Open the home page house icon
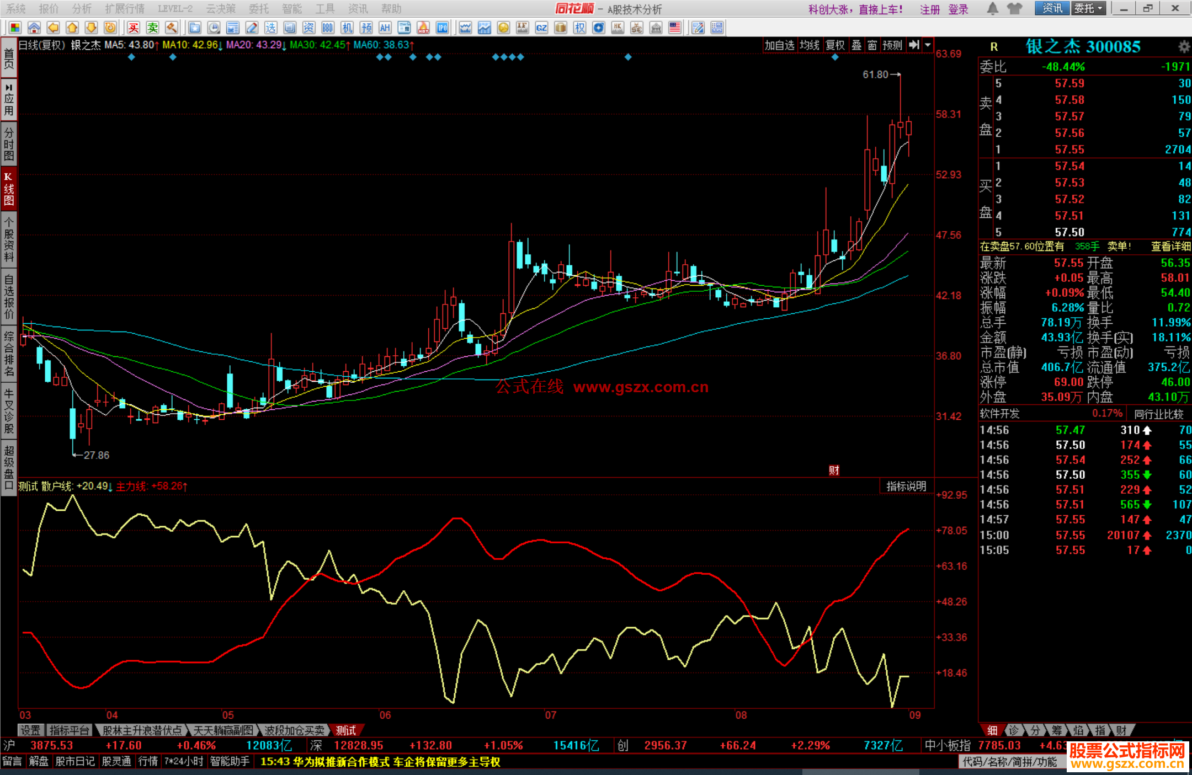This screenshot has width=1192, height=775. tap(34, 28)
